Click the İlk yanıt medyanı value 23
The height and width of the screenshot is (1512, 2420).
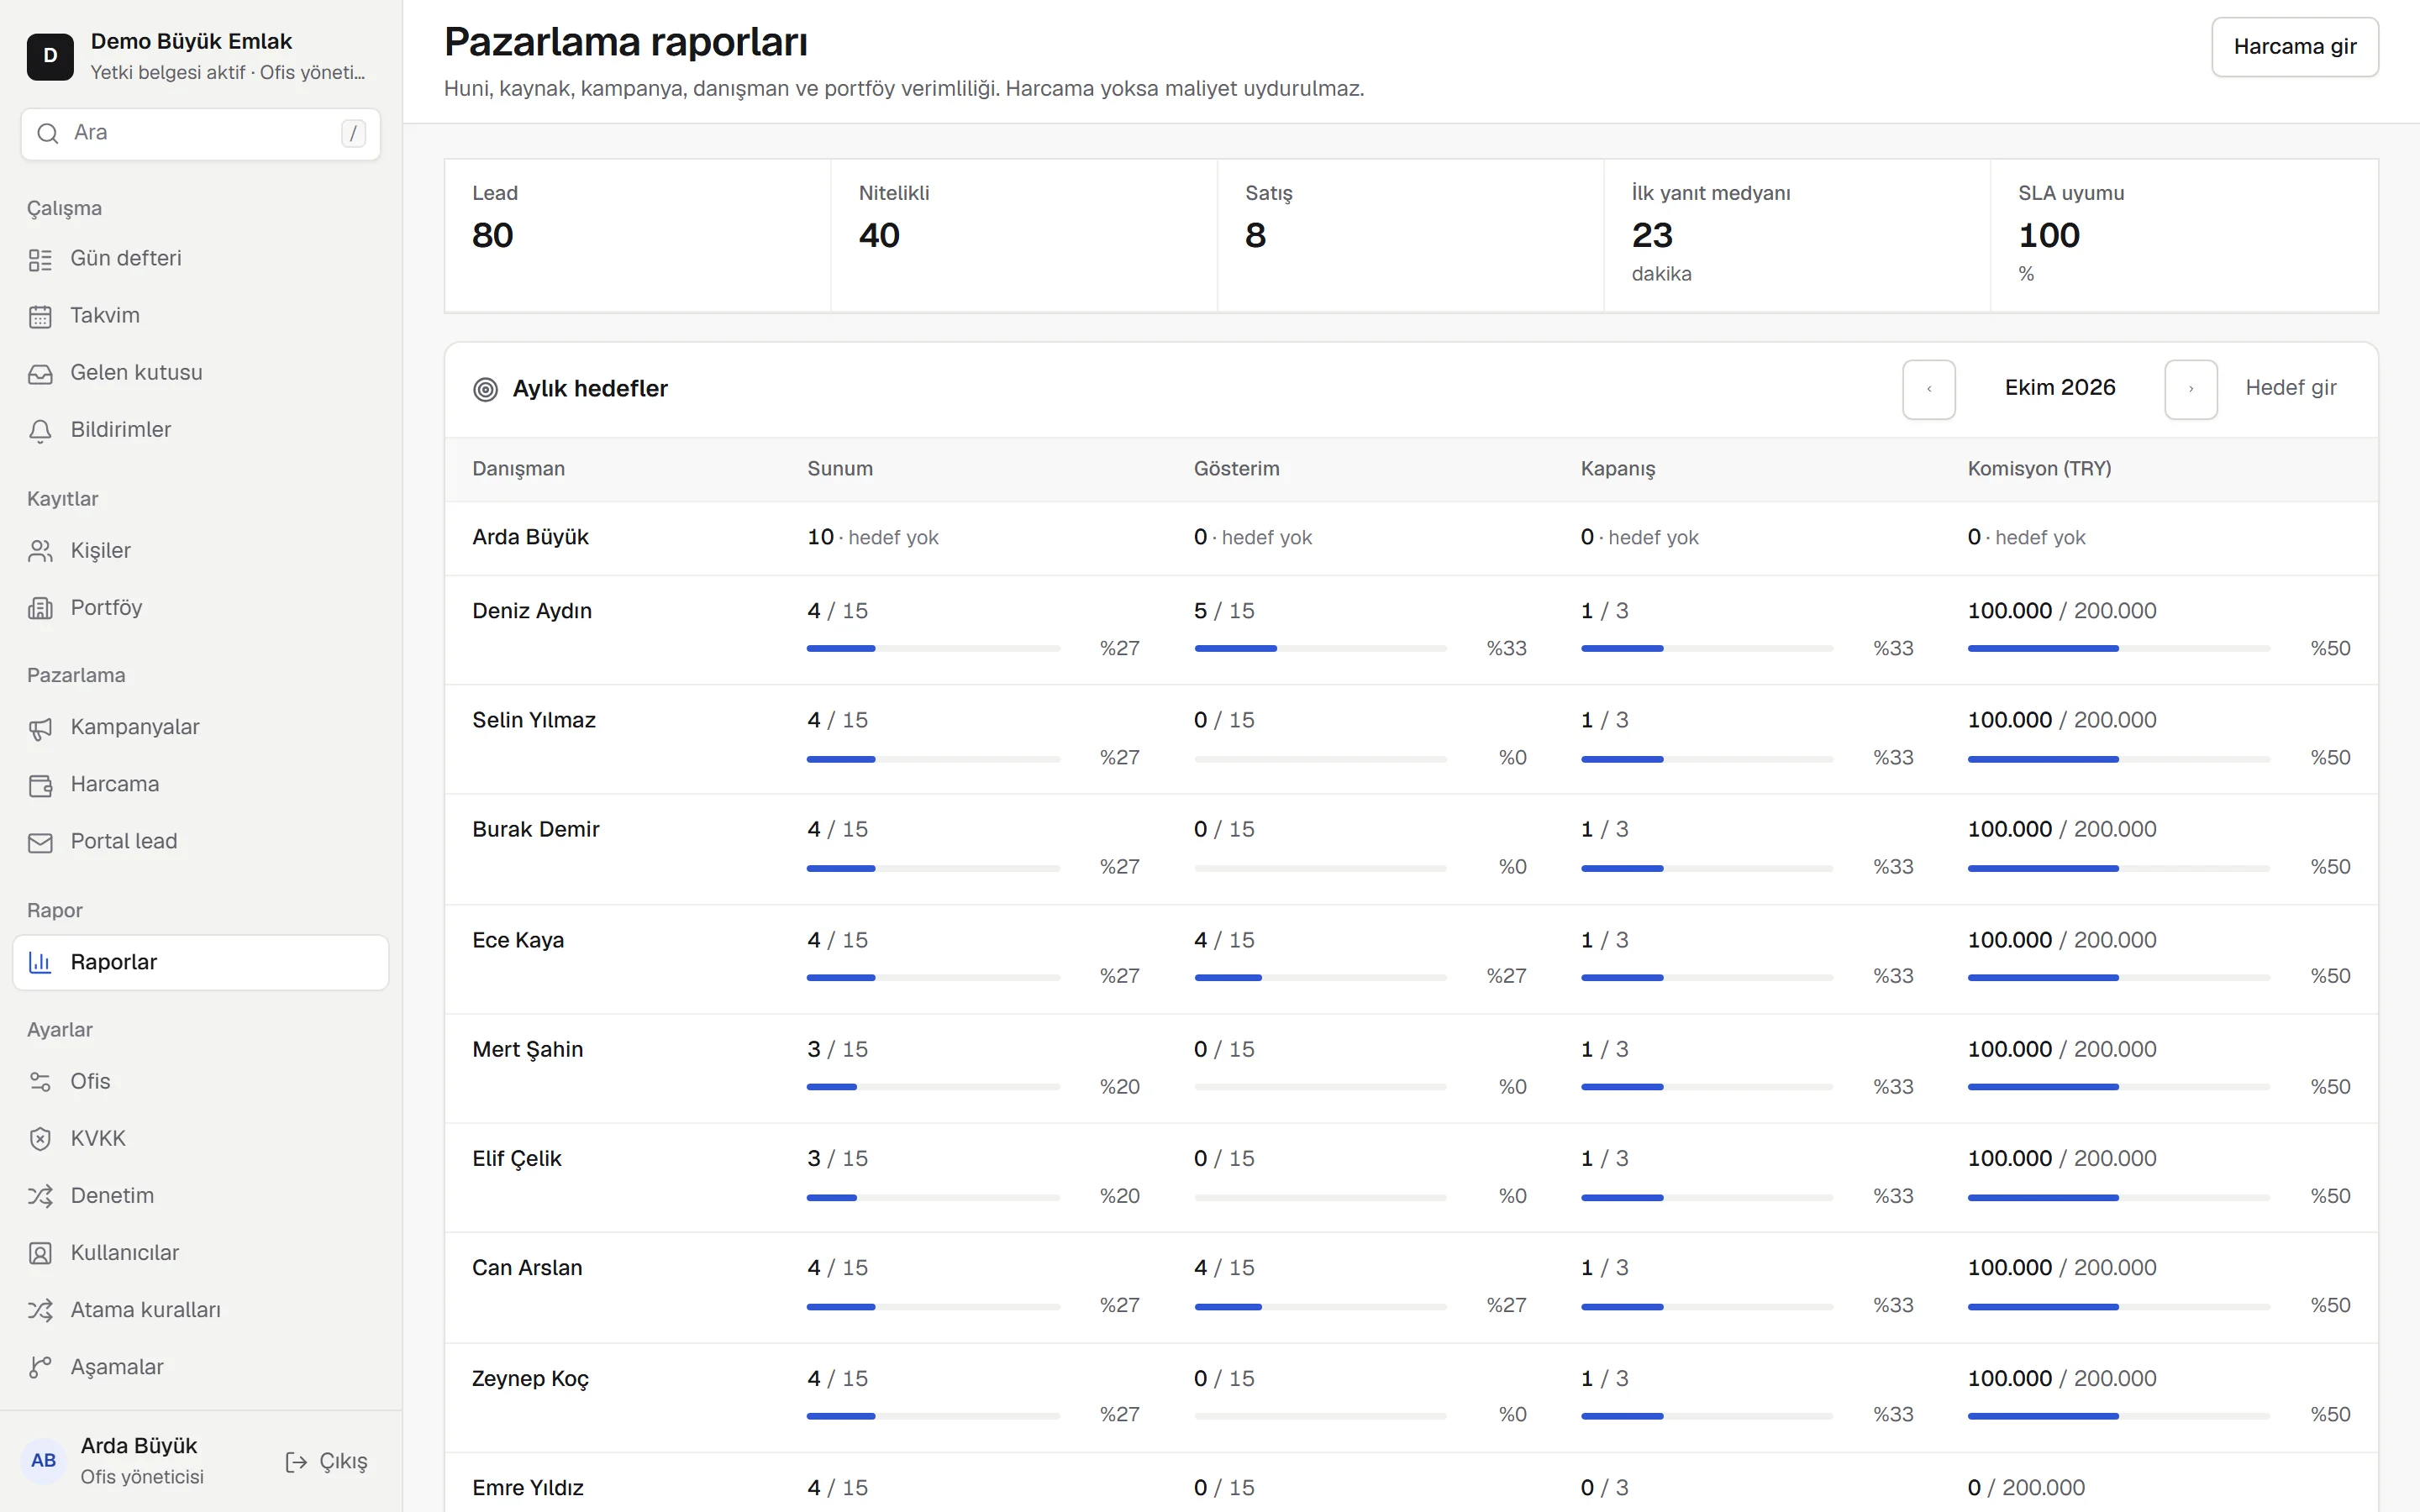(x=1652, y=235)
